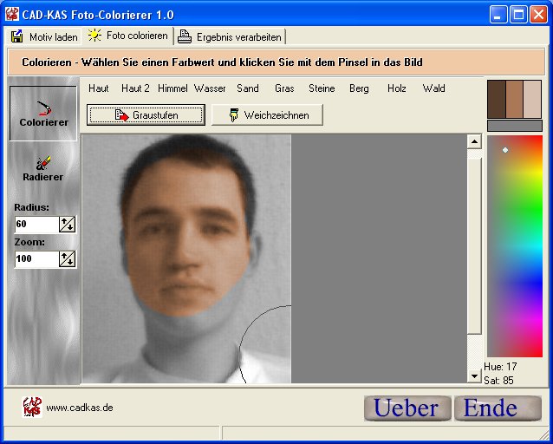Viewport: 553px width, 444px height.
Task: Pick a color in the hue spectrum
Action: 514,243
